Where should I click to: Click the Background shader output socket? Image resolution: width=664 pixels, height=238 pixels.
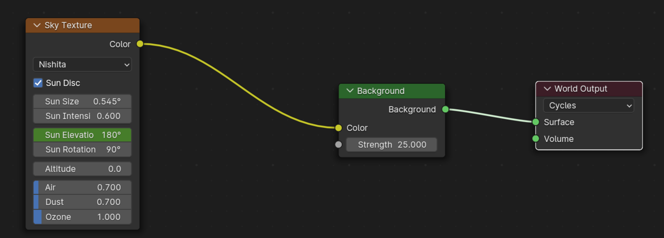[445, 109]
